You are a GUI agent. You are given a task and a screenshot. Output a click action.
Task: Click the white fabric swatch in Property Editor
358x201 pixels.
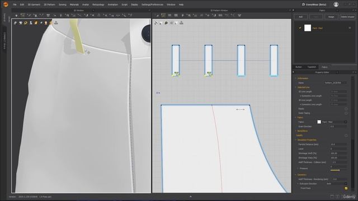pyautogui.click(x=319, y=122)
